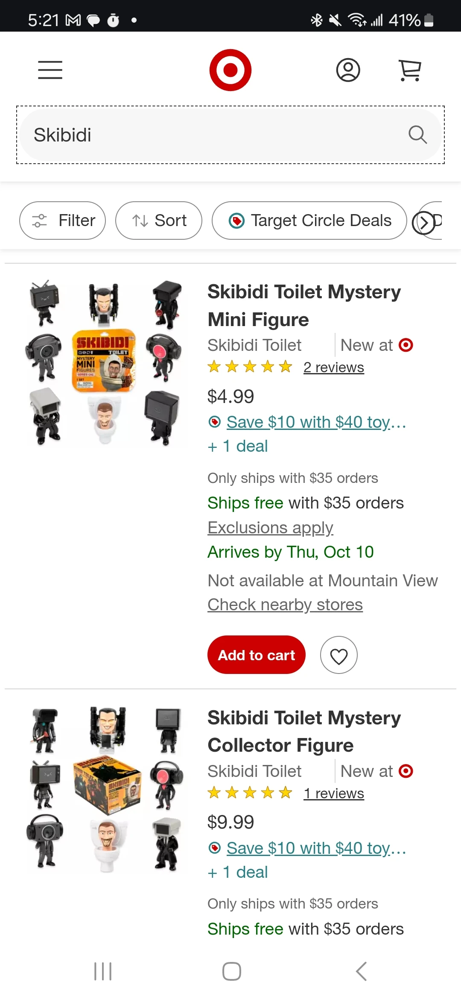Click the Skibidi search input field
This screenshot has height=1000, width=461.
[213, 135]
